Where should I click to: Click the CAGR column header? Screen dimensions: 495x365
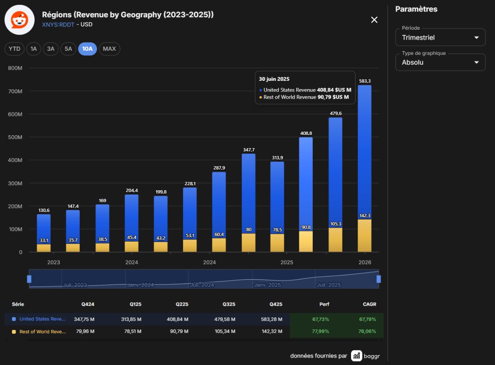tap(370, 304)
